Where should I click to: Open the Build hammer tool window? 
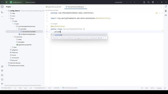[2, 71]
